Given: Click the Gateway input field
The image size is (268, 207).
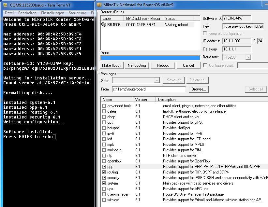Looking at the screenshot, I should pyautogui.click(x=237, y=49).
